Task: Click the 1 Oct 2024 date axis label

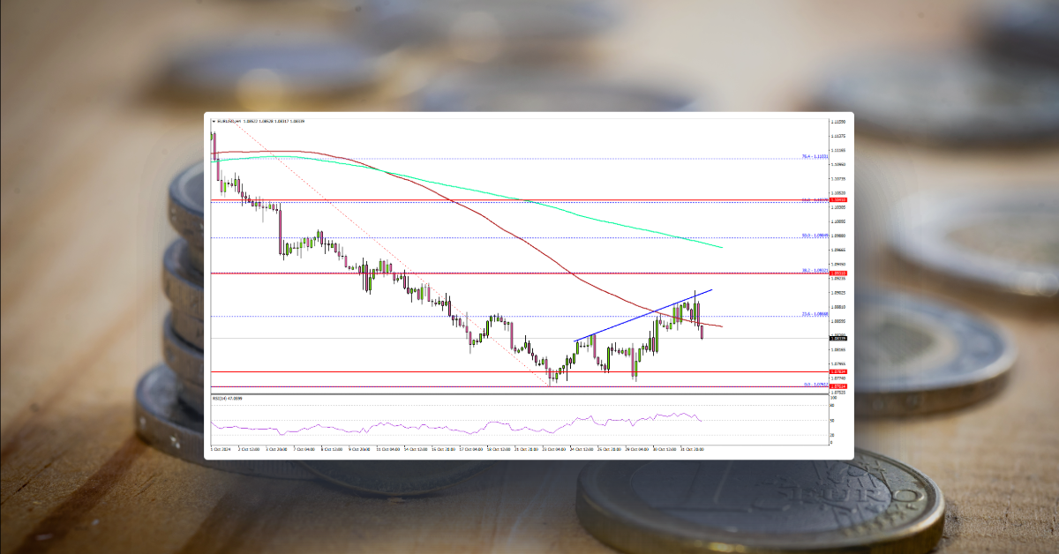Action: (218, 448)
